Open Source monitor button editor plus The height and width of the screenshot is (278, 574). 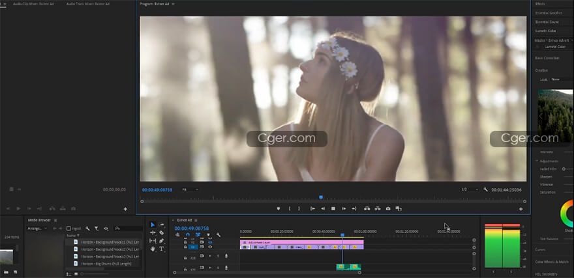(125, 209)
